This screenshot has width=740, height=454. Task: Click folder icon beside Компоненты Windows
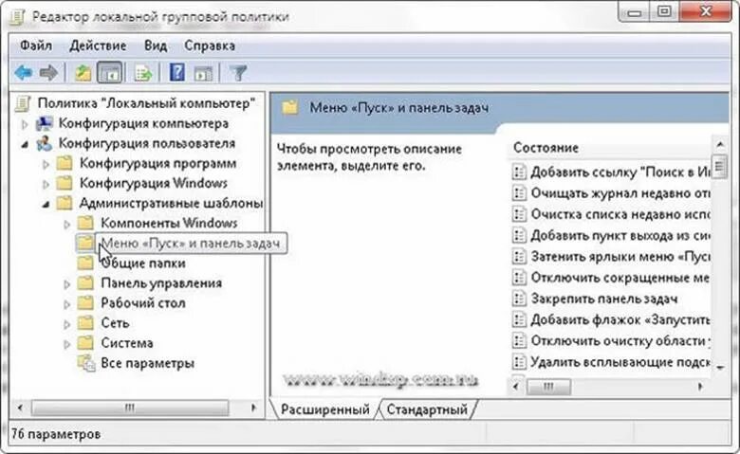pos(85,223)
